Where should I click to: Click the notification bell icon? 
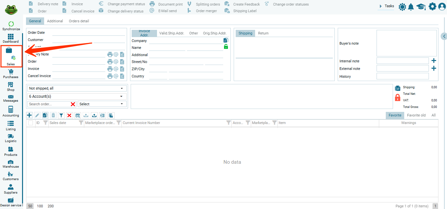click(411, 7)
